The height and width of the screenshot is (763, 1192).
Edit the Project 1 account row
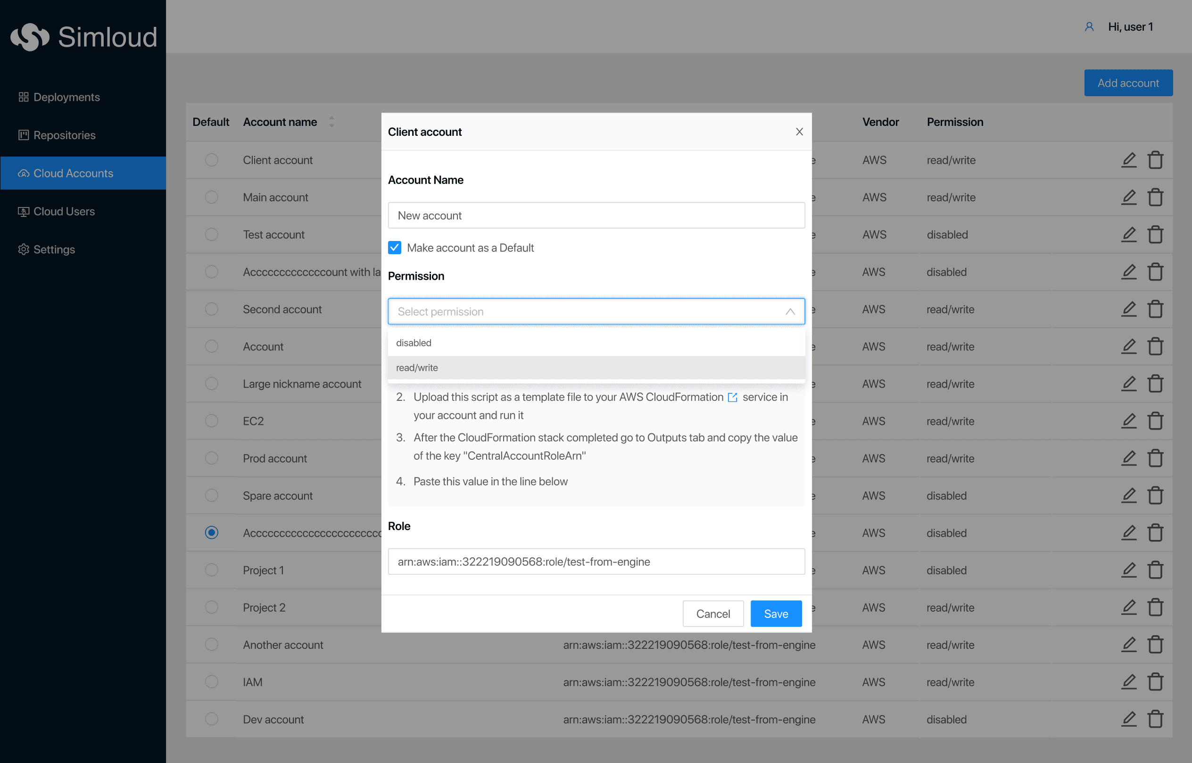pyautogui.click(x=1129, y=570)
